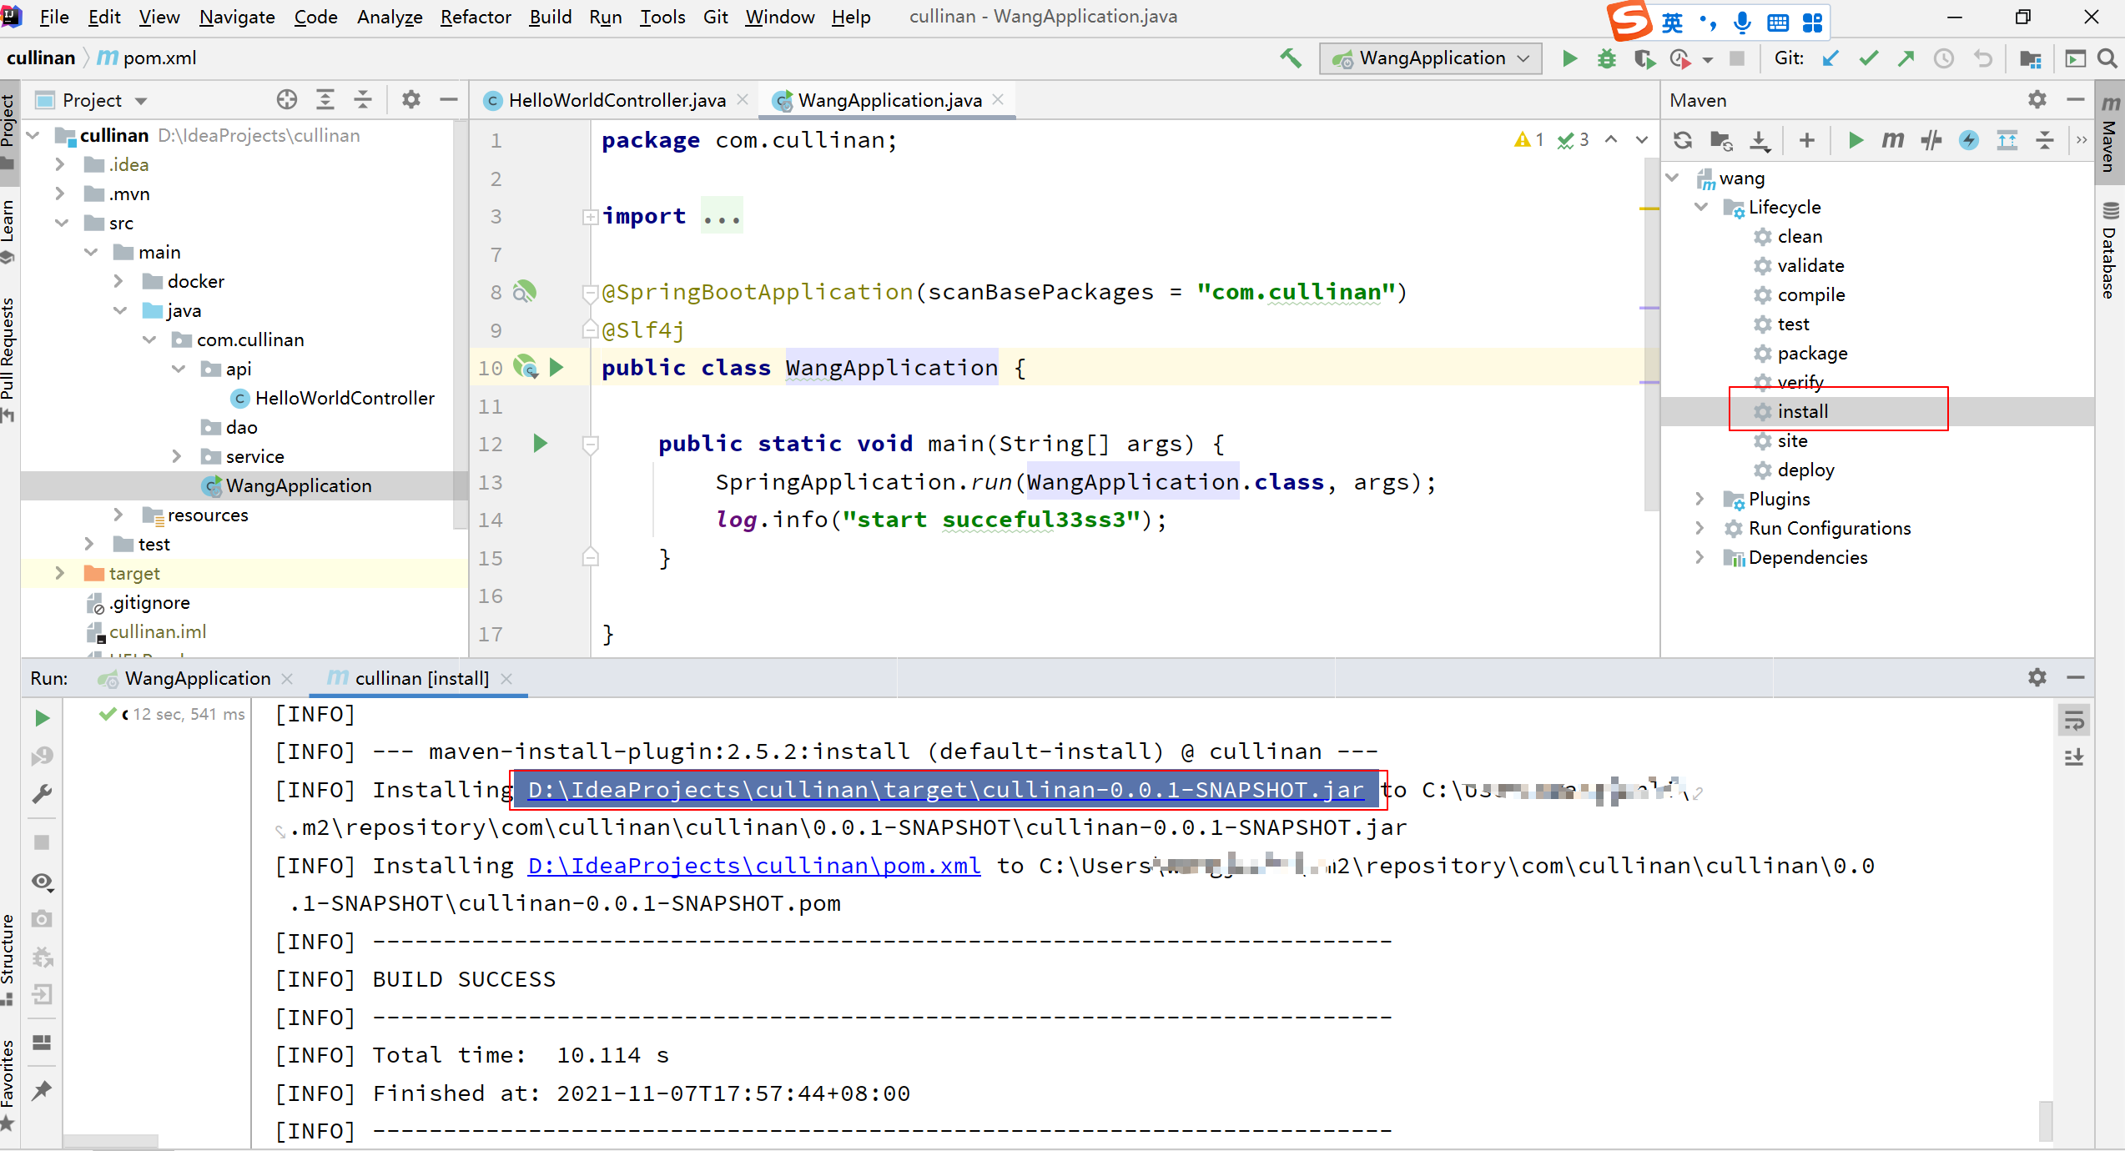The image size is (2125, 1151).
Task: Click the Build project hammer icon
Action: [x=1291, y=58]
